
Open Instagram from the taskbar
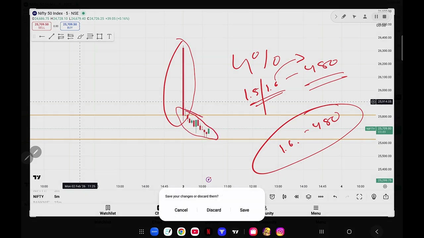click(x=280, y=232)
